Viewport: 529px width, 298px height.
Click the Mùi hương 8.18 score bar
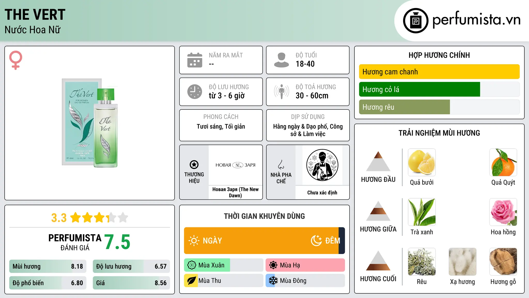click(x=48, y=266)
